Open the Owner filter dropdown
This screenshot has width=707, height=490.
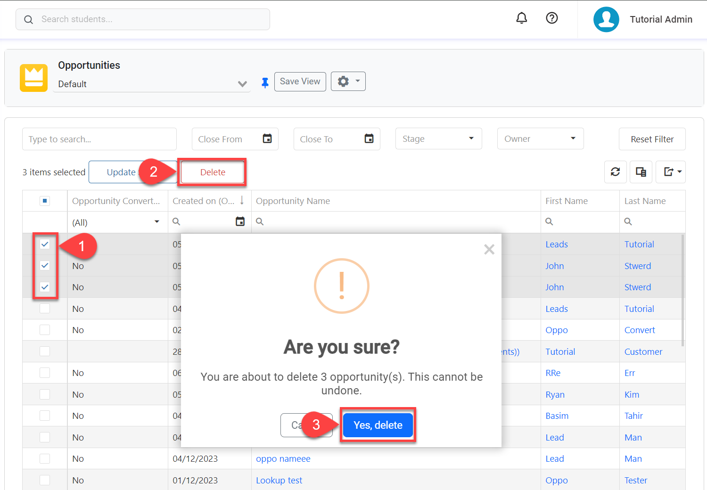(x=541, y=139)
